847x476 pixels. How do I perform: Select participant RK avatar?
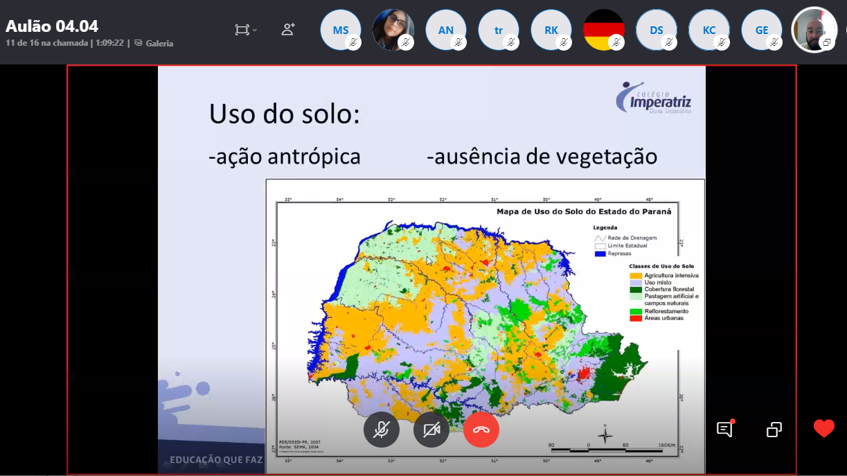pos(551,30)
